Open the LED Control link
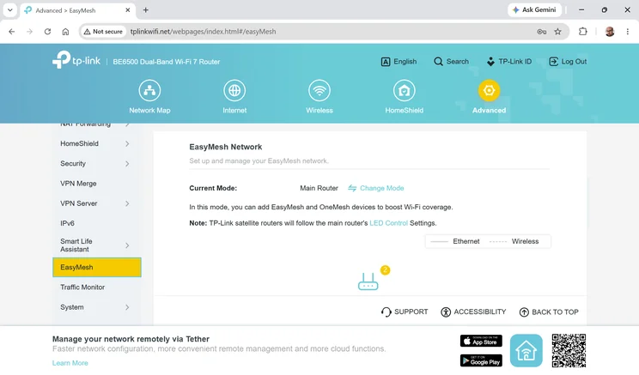 point(388,223)
